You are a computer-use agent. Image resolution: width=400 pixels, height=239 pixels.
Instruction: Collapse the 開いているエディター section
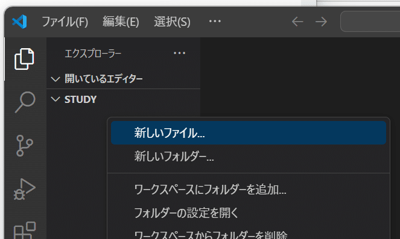click(124, 79)
